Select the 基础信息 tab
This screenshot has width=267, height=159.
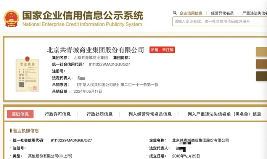[x=20, y=114]
